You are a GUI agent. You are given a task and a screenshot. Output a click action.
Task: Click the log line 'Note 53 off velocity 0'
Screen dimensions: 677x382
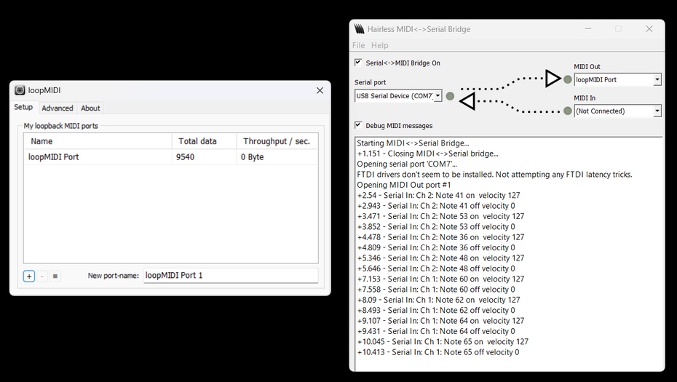[436, 226]
